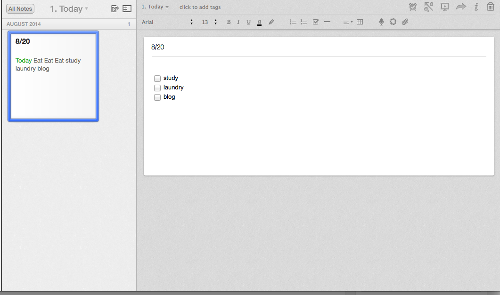Image resolution: width=500 pixels, height=295 pixels.
Task: Tick the laundry checkbox
Action: tap(157, 88)
